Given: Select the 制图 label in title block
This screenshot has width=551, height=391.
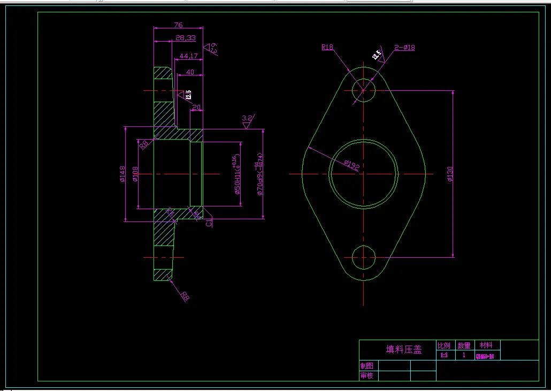Looking at the screenshot, I should click(366, 366).
